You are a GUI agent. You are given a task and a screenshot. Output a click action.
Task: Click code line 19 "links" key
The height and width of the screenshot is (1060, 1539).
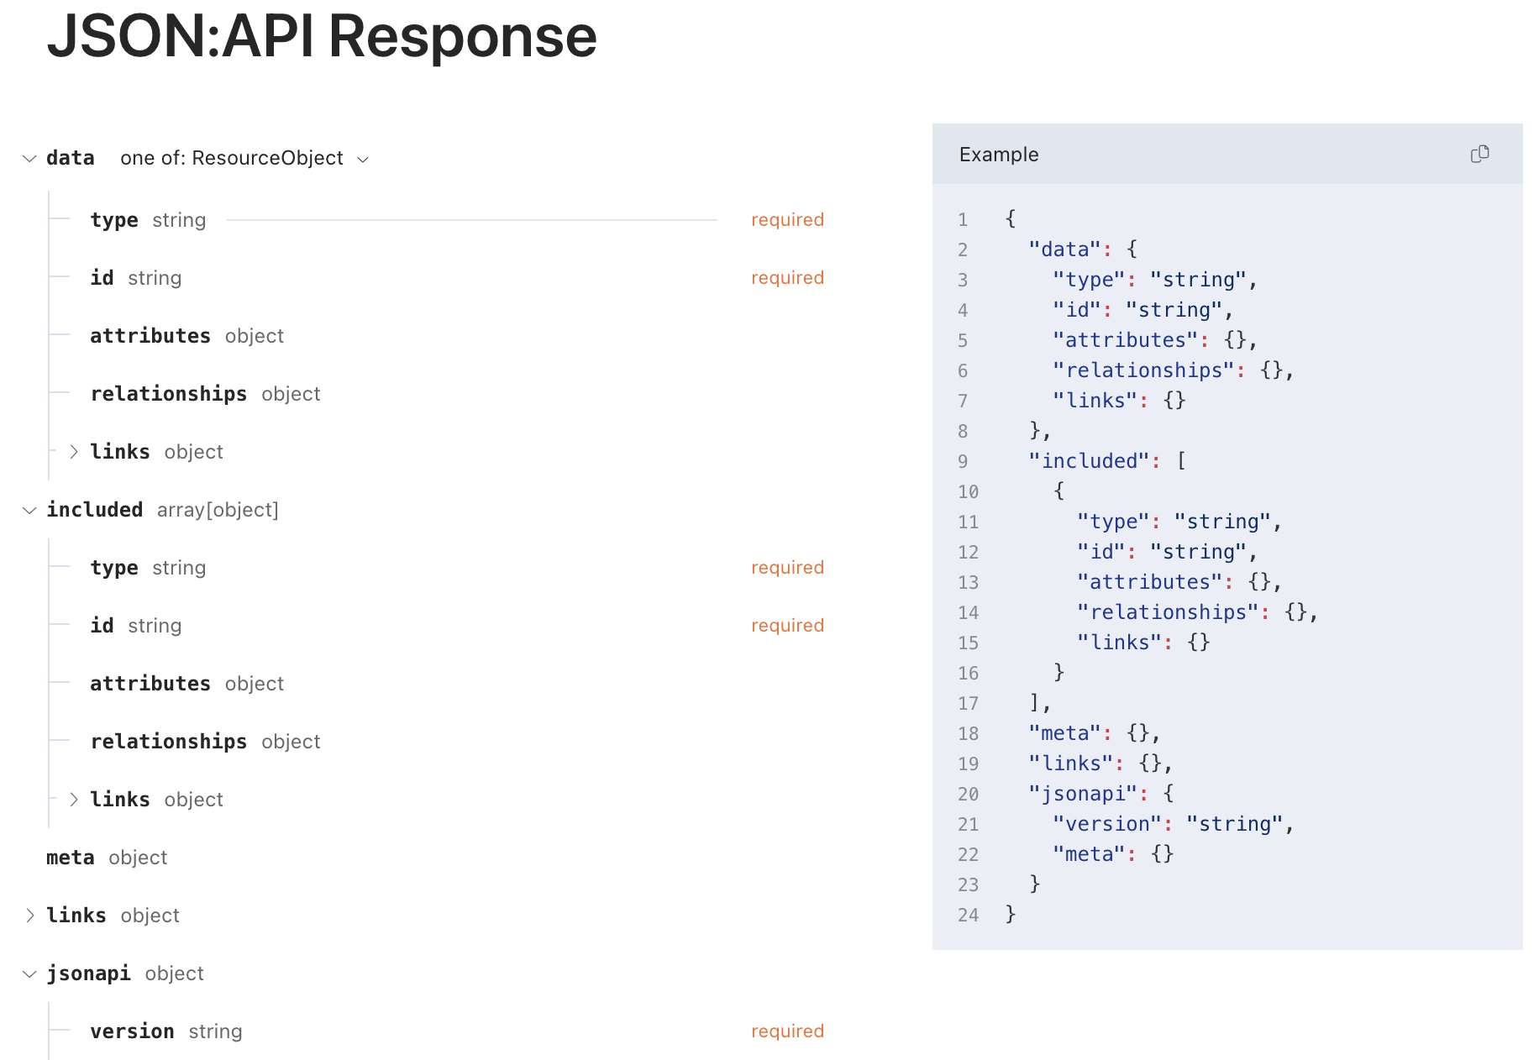pos(1071,764)
